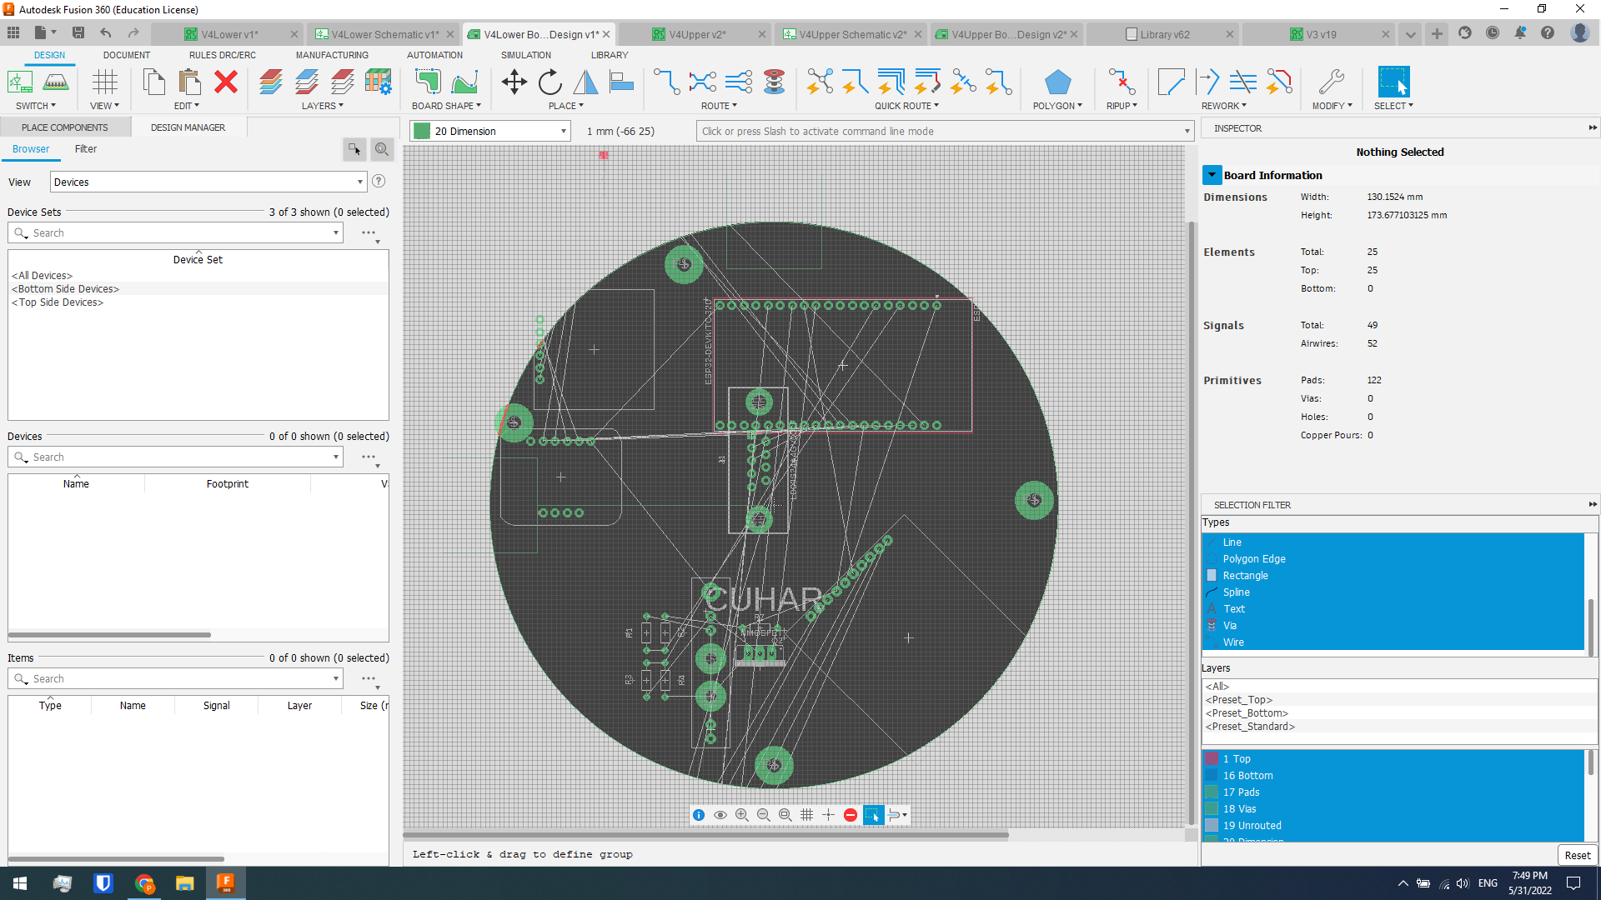Toggle Text type in Selection Filter
The height and width of the screenshot is (900, 1601).
[1233, 608]
